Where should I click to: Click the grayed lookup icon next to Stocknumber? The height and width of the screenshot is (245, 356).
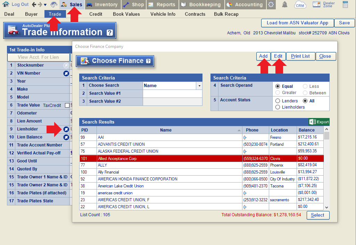pos(66,65)
